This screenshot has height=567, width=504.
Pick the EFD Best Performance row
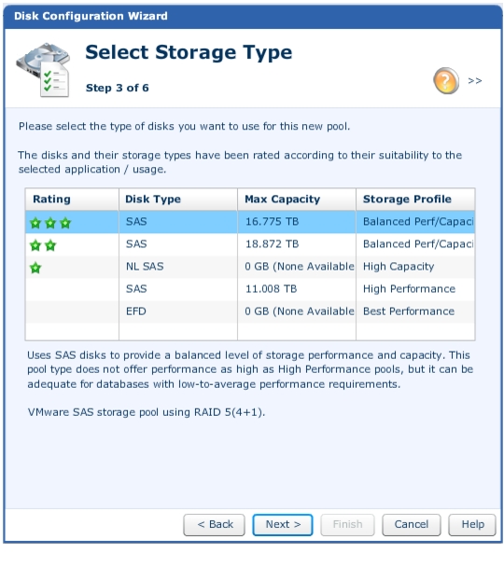[250, 311]
